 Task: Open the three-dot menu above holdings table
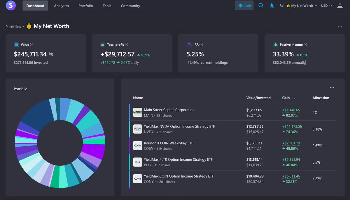[x=332, y=88]
